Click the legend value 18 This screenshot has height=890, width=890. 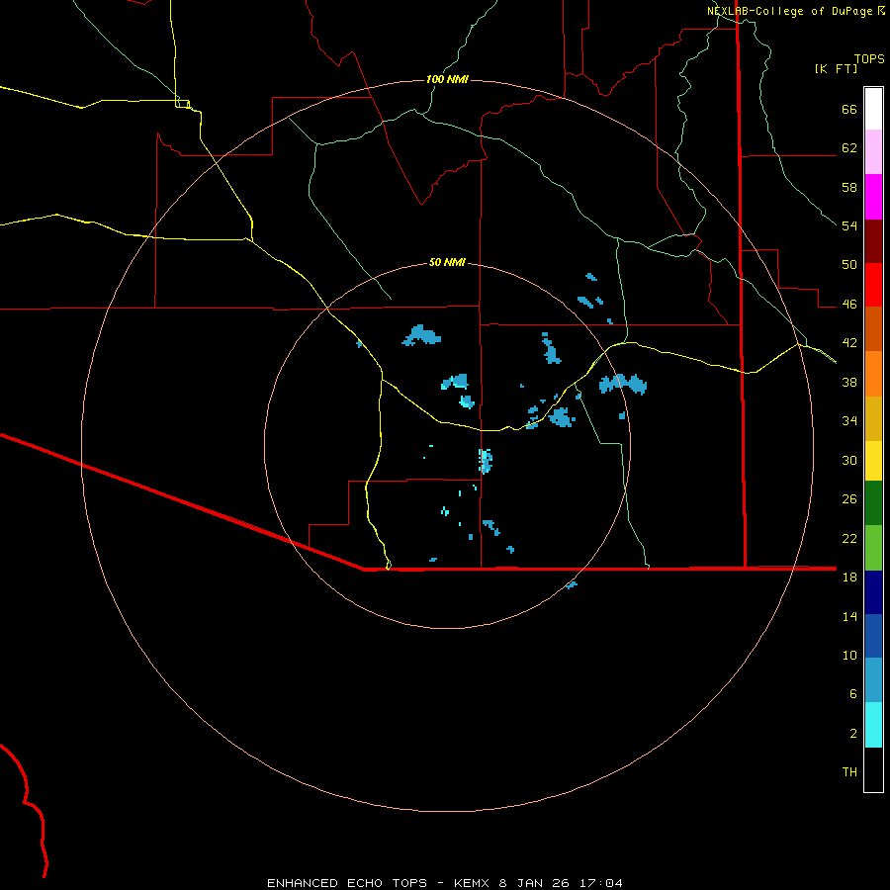pos(849,578)
